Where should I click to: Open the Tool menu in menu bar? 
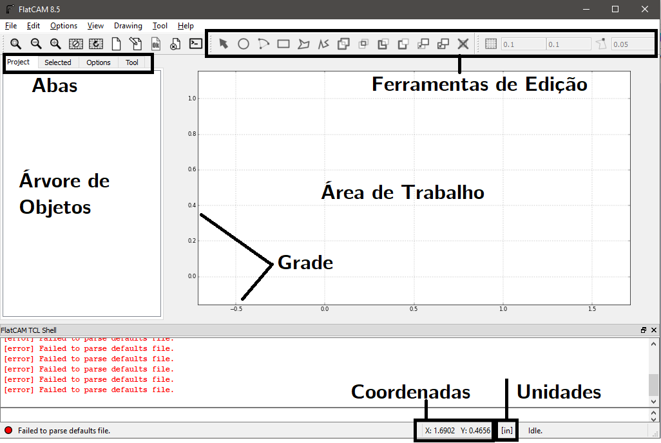(x=160, y=26)
